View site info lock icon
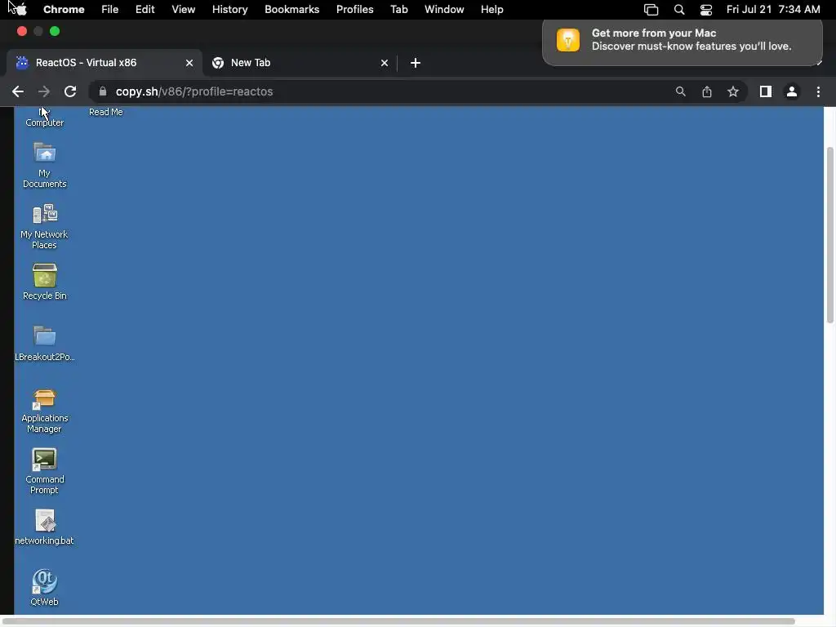Viewport: 836px width, 627px height. click(102, 91)
